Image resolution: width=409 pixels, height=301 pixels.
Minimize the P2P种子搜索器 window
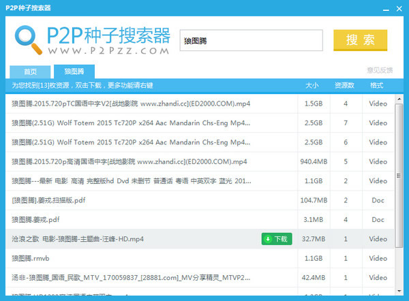[x=386, y=9]
